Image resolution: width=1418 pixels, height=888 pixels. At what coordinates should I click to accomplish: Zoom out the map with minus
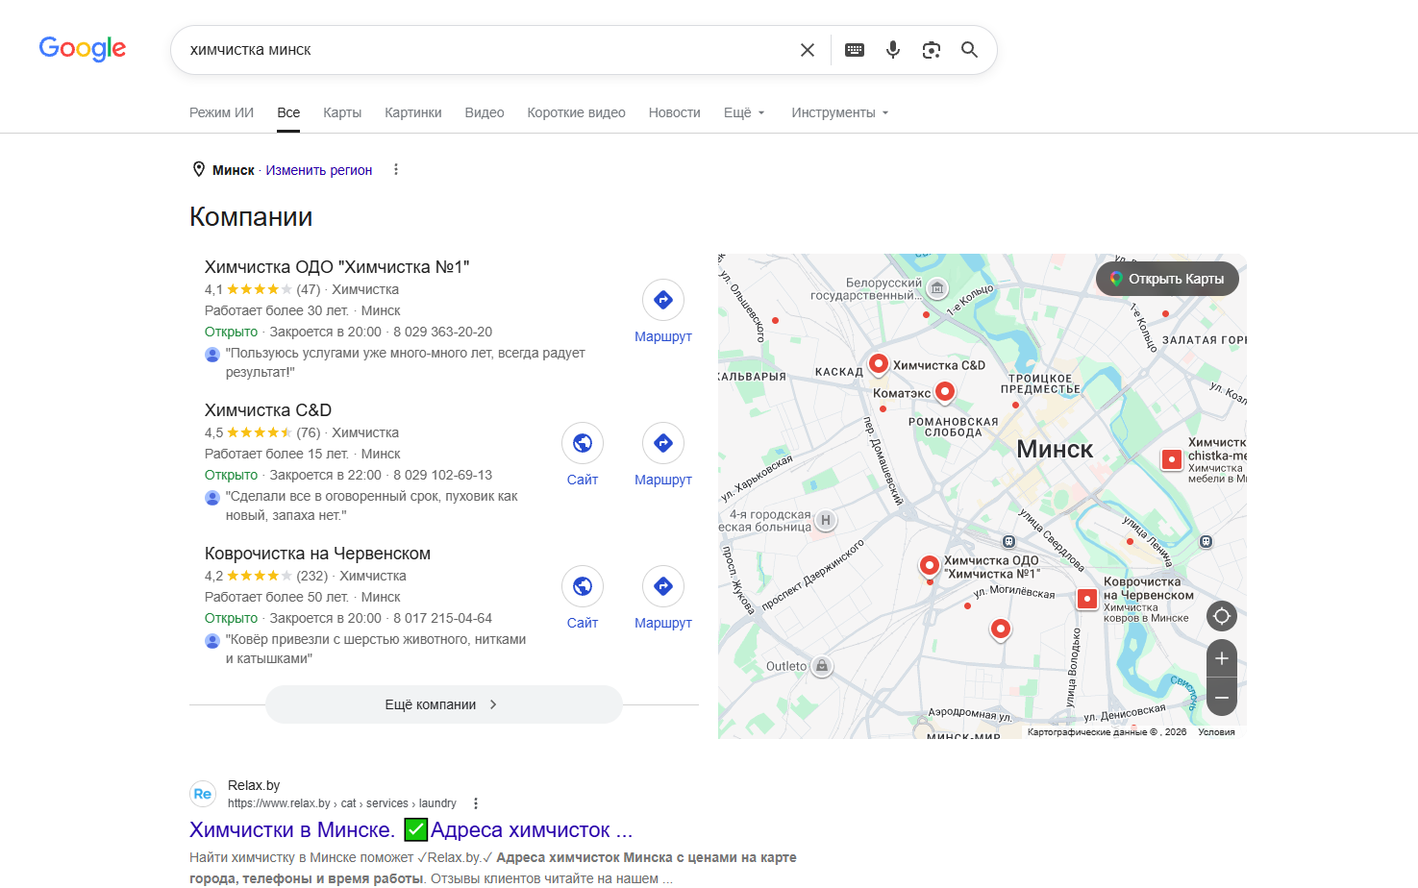tap(1222, 697)
